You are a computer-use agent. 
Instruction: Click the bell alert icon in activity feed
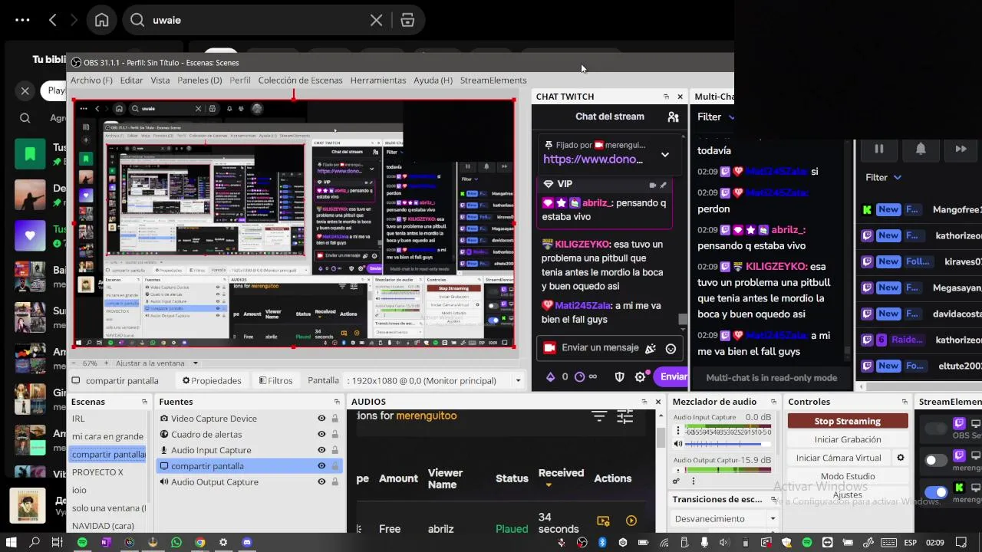pyautogui.click(x=920, y=149)
